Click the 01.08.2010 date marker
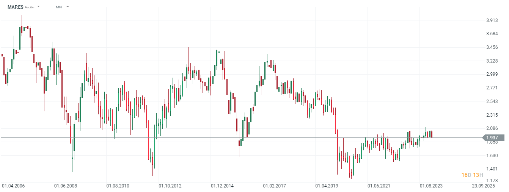The height and width of the screenshot is (192, 509). tap(118, 186)
